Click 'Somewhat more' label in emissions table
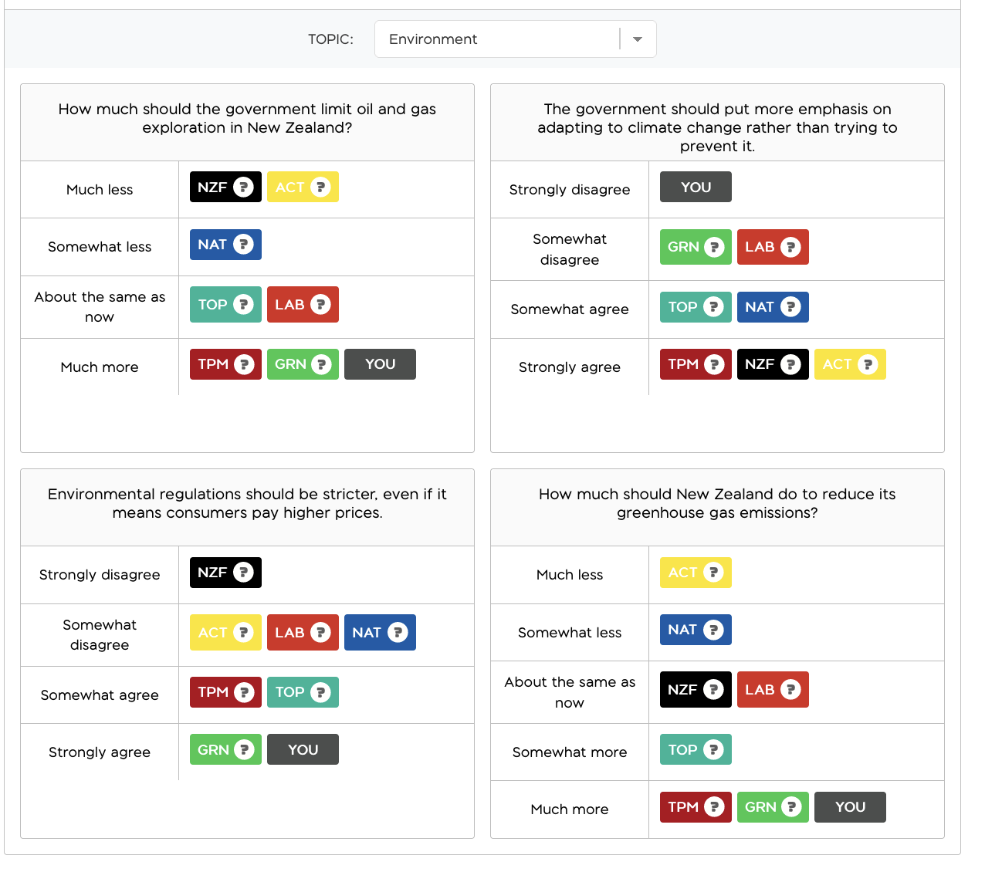Image resolution: width=985 pixels, height=872 pixels. point(570,752)
